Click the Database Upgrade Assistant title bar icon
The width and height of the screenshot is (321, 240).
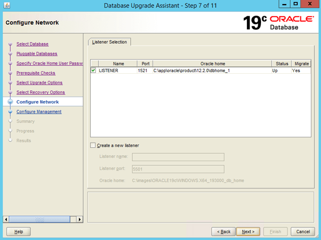(6, 6)
